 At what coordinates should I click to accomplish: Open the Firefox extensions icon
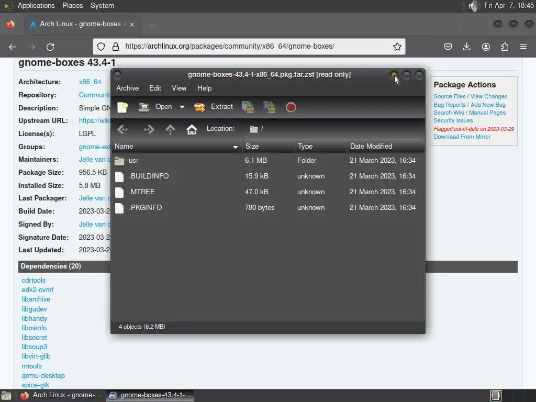(505, 47)
